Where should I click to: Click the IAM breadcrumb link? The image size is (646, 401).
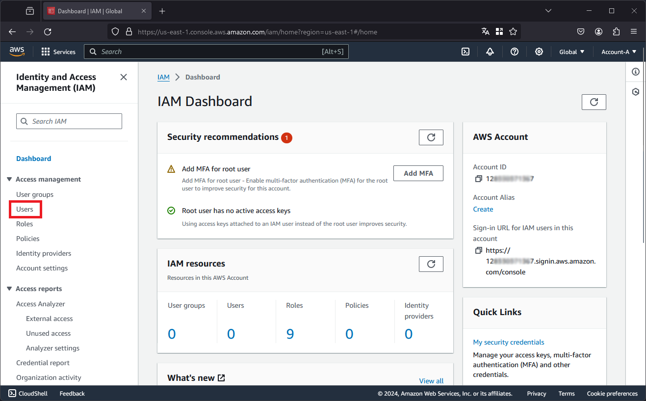(x=163, y=77)
